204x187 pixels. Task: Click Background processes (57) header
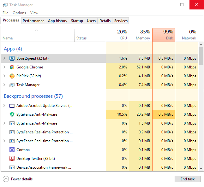coord(33,96)
